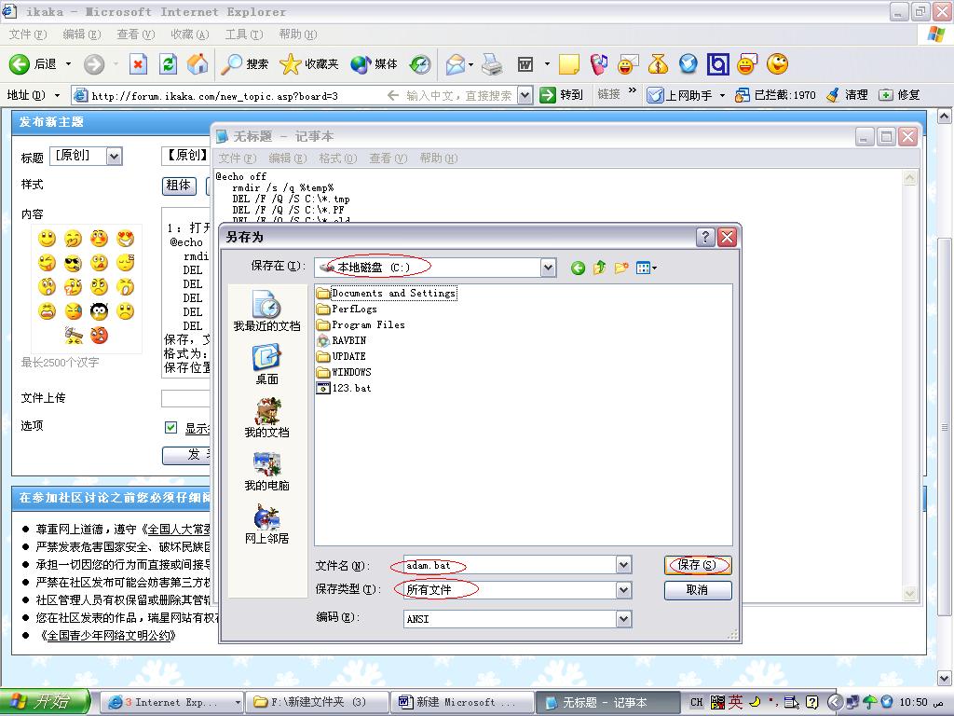Image resolution: width=954 pixels, height=716 pixels.
Task: Expand the 保存在 location dropdown
Action: pyautogui.click(x=548, y=268)
